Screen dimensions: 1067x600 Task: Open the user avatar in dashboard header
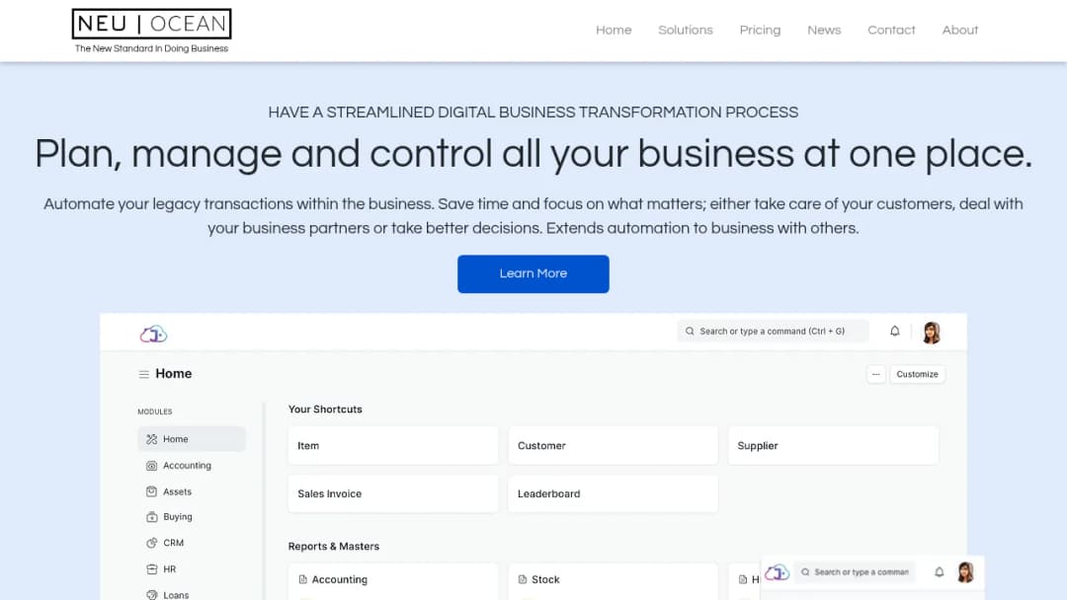(931, 333)
